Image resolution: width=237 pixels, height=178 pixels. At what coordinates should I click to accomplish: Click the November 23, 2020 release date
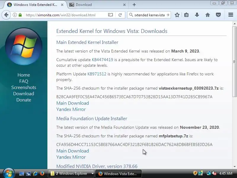199,127
